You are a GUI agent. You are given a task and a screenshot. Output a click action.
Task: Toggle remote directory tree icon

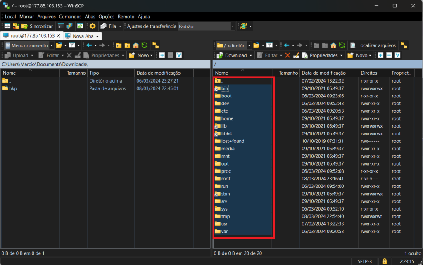[x=404, y=45]
